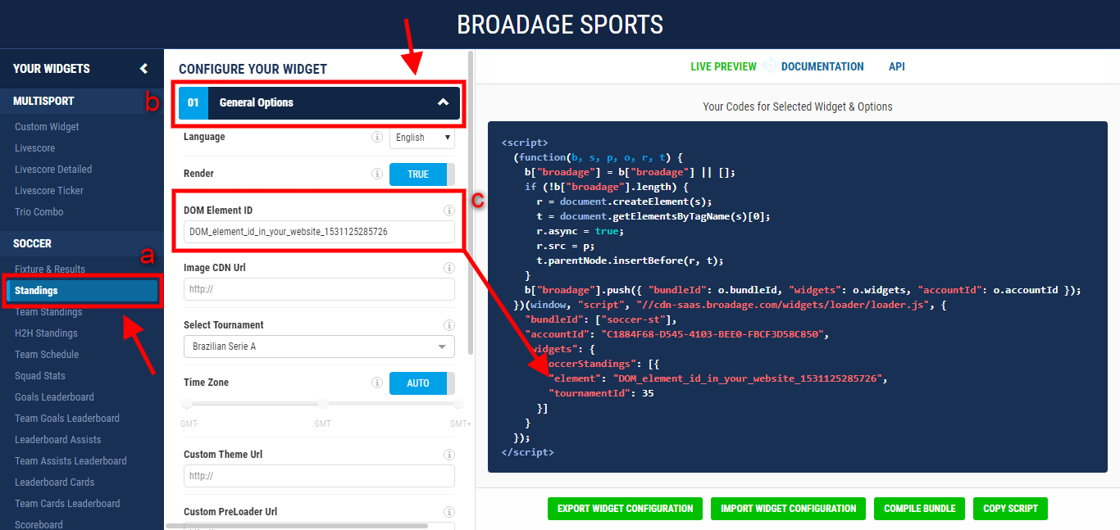
Task: Click the Render info icon
Action: 377,174
